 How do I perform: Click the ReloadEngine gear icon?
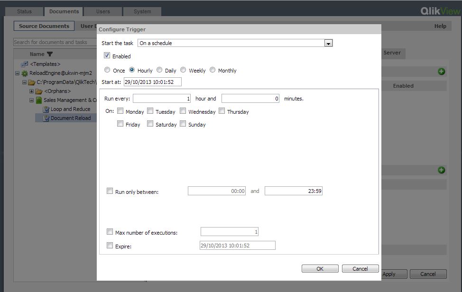click(25, 73)
